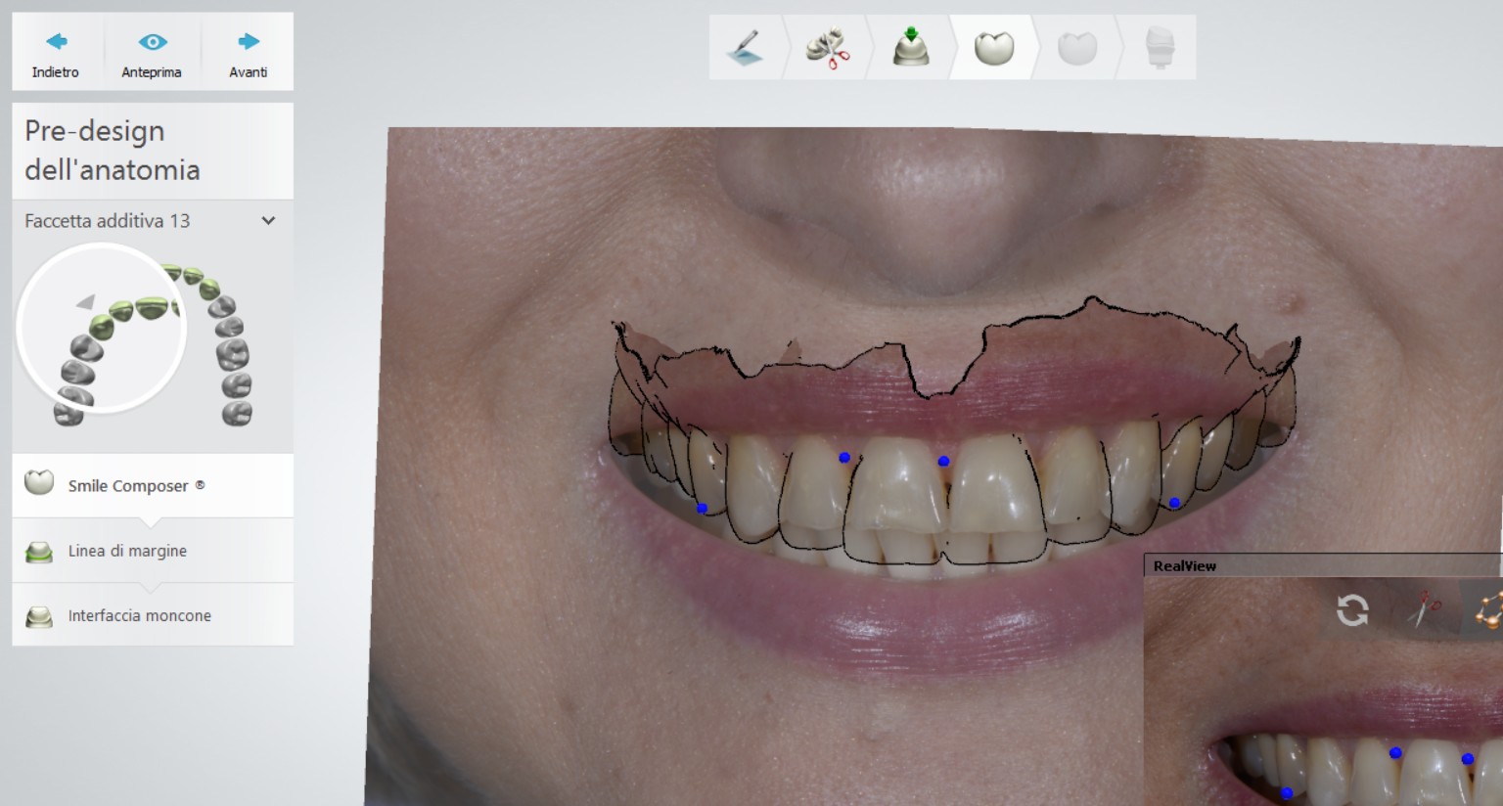Open the Anteprima eye preview

click(152, 53)
